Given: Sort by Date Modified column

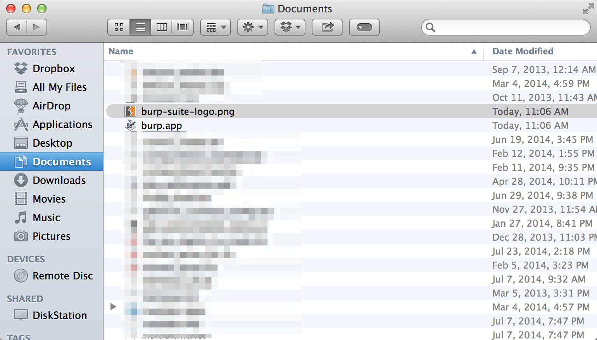Looking at the screenshot, I should point(523,52).
